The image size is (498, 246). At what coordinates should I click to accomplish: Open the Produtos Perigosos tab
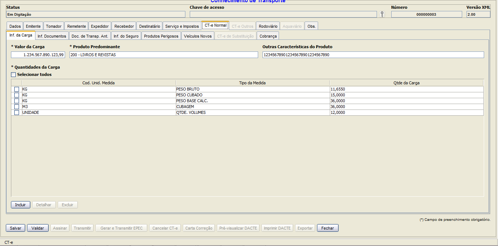point(161,36)
